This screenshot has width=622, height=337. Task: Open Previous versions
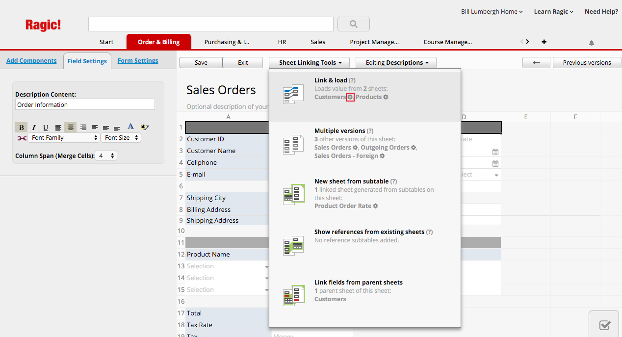click(x=587, y=62)
